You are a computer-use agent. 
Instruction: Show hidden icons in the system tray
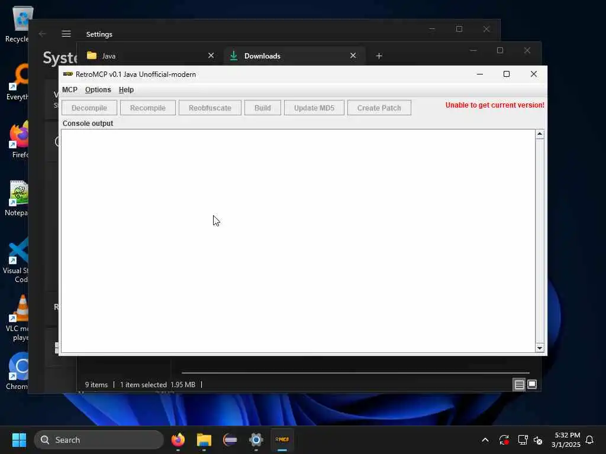(x=485, y=440)
